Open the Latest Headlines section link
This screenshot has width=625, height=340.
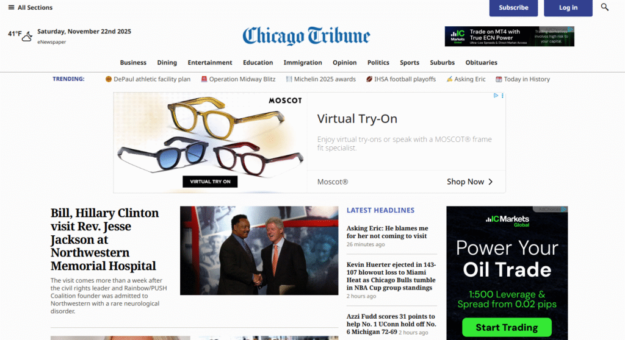click(380, 210)
